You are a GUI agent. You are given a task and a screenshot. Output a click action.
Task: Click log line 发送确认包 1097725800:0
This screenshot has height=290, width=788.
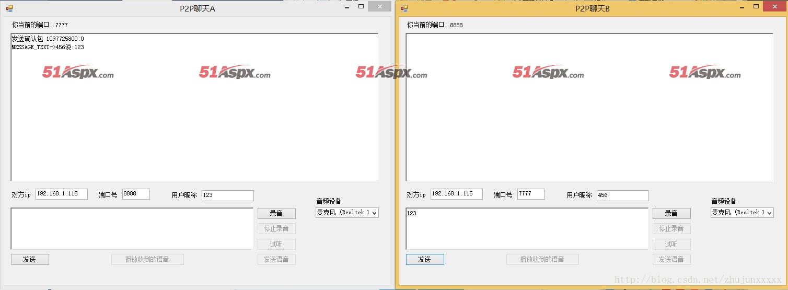(x=48, y=39)
